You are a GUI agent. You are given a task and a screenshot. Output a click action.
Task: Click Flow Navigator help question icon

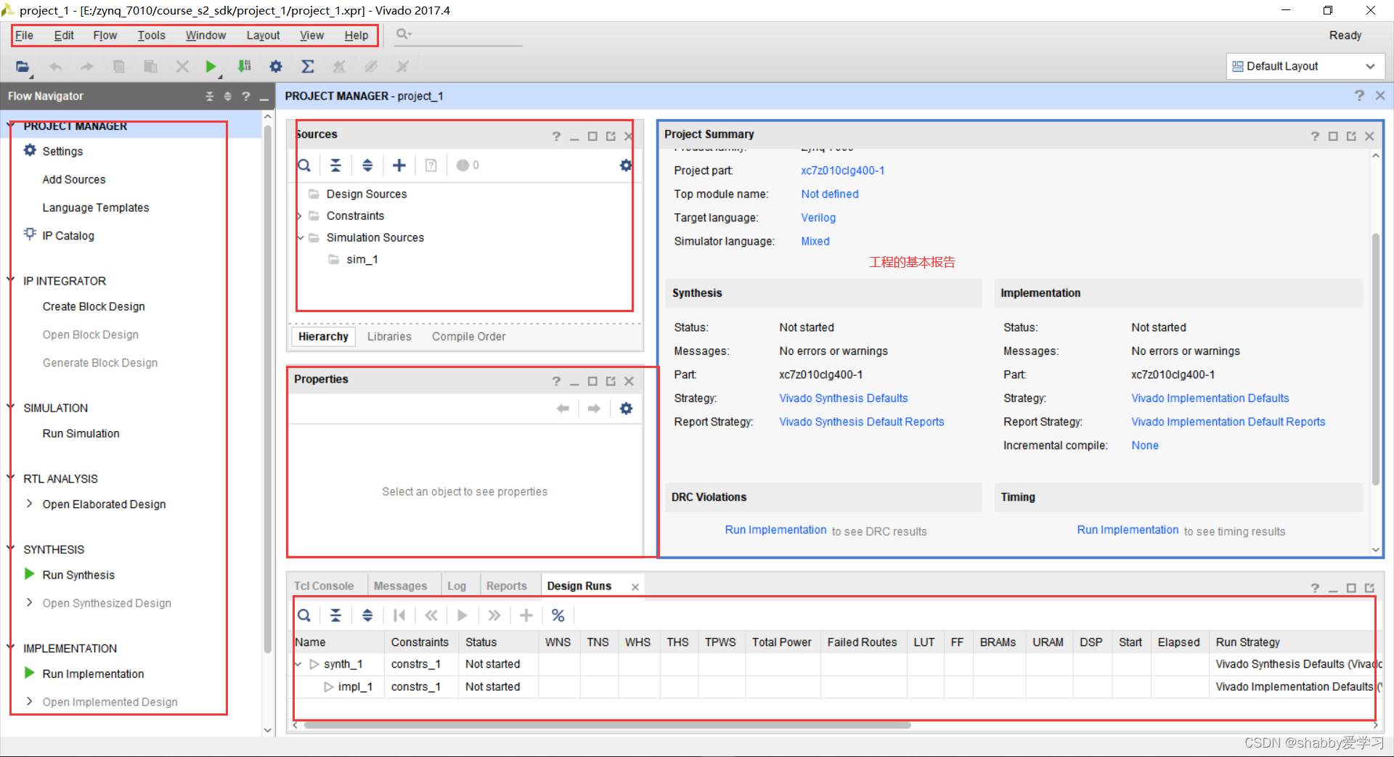pos(246,96)
